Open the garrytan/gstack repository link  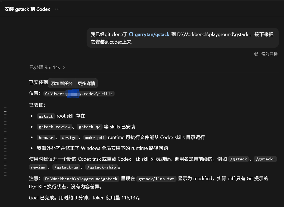(x=152, y=34)
